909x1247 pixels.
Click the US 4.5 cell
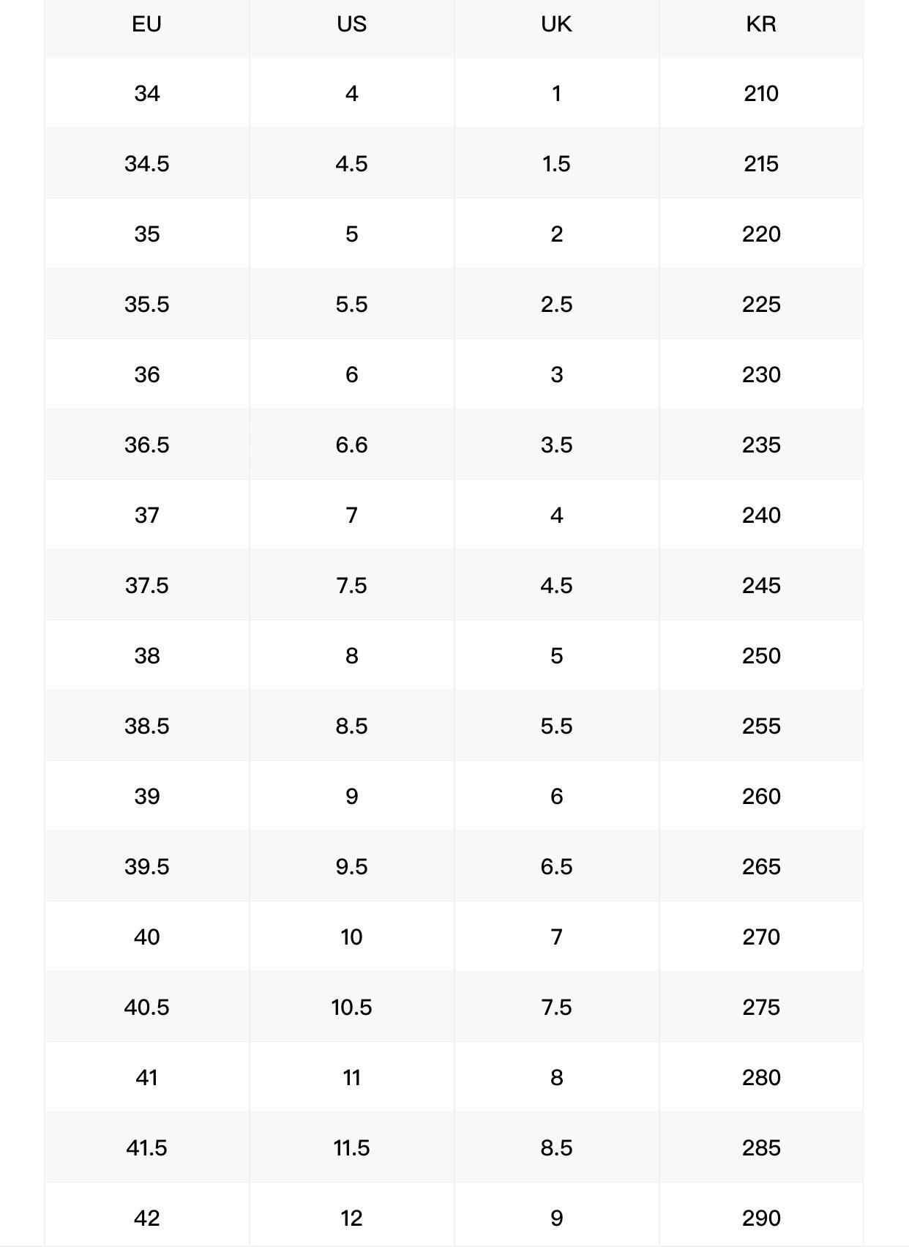click(x=351, y=163)
